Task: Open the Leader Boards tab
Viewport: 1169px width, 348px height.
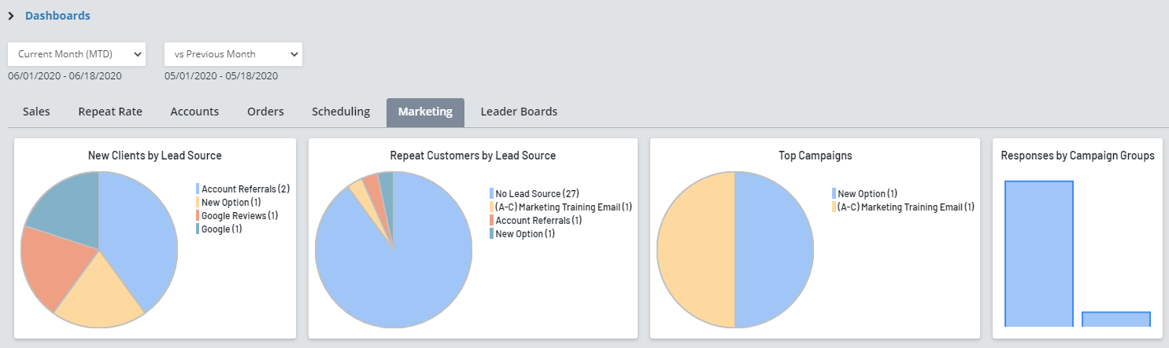Action: (519, 112)
